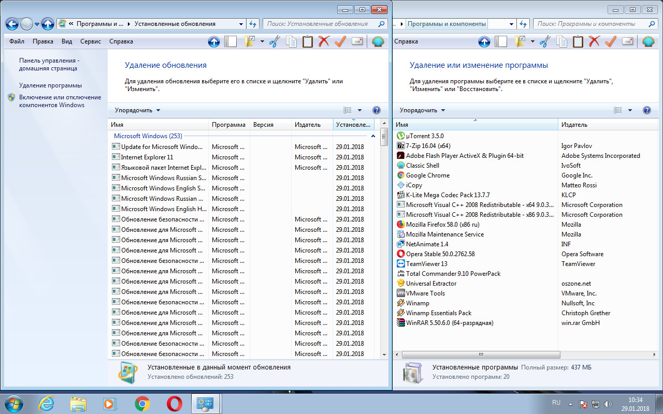Click toolbar Up icon left of pane toggle, updates window

(x=214, y=42)
